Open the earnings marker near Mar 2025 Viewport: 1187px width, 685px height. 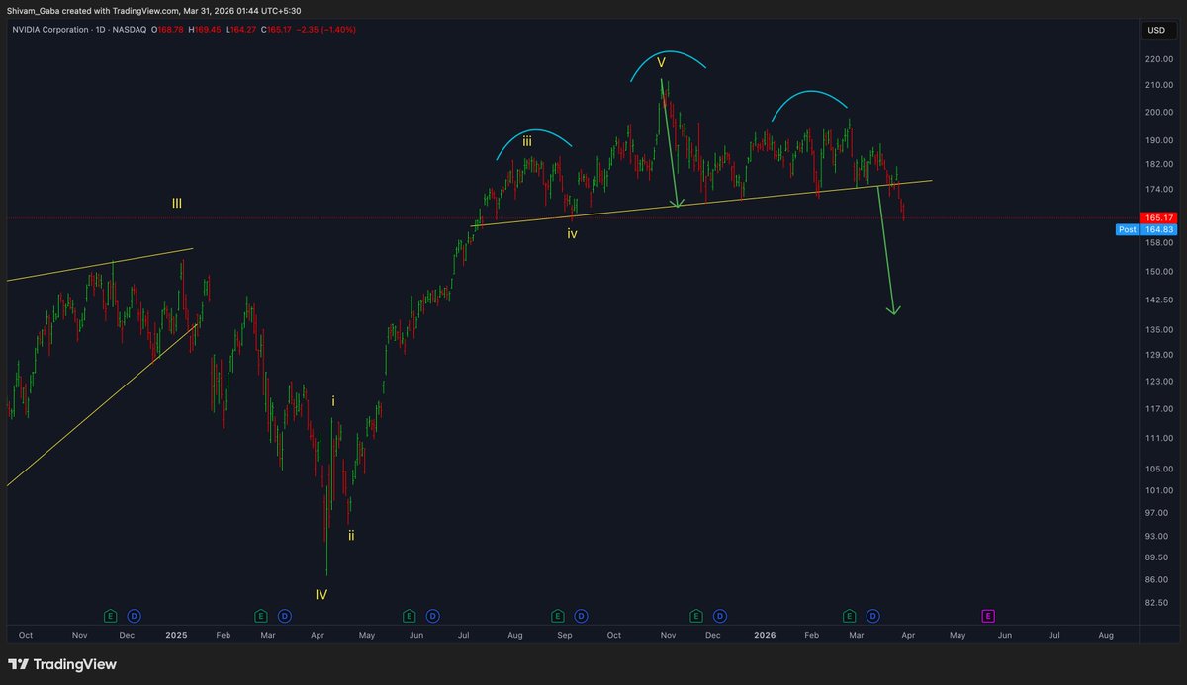[260, 616]
